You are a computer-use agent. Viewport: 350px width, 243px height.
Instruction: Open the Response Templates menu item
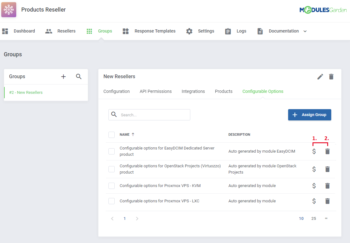click(x=149, y=31)
